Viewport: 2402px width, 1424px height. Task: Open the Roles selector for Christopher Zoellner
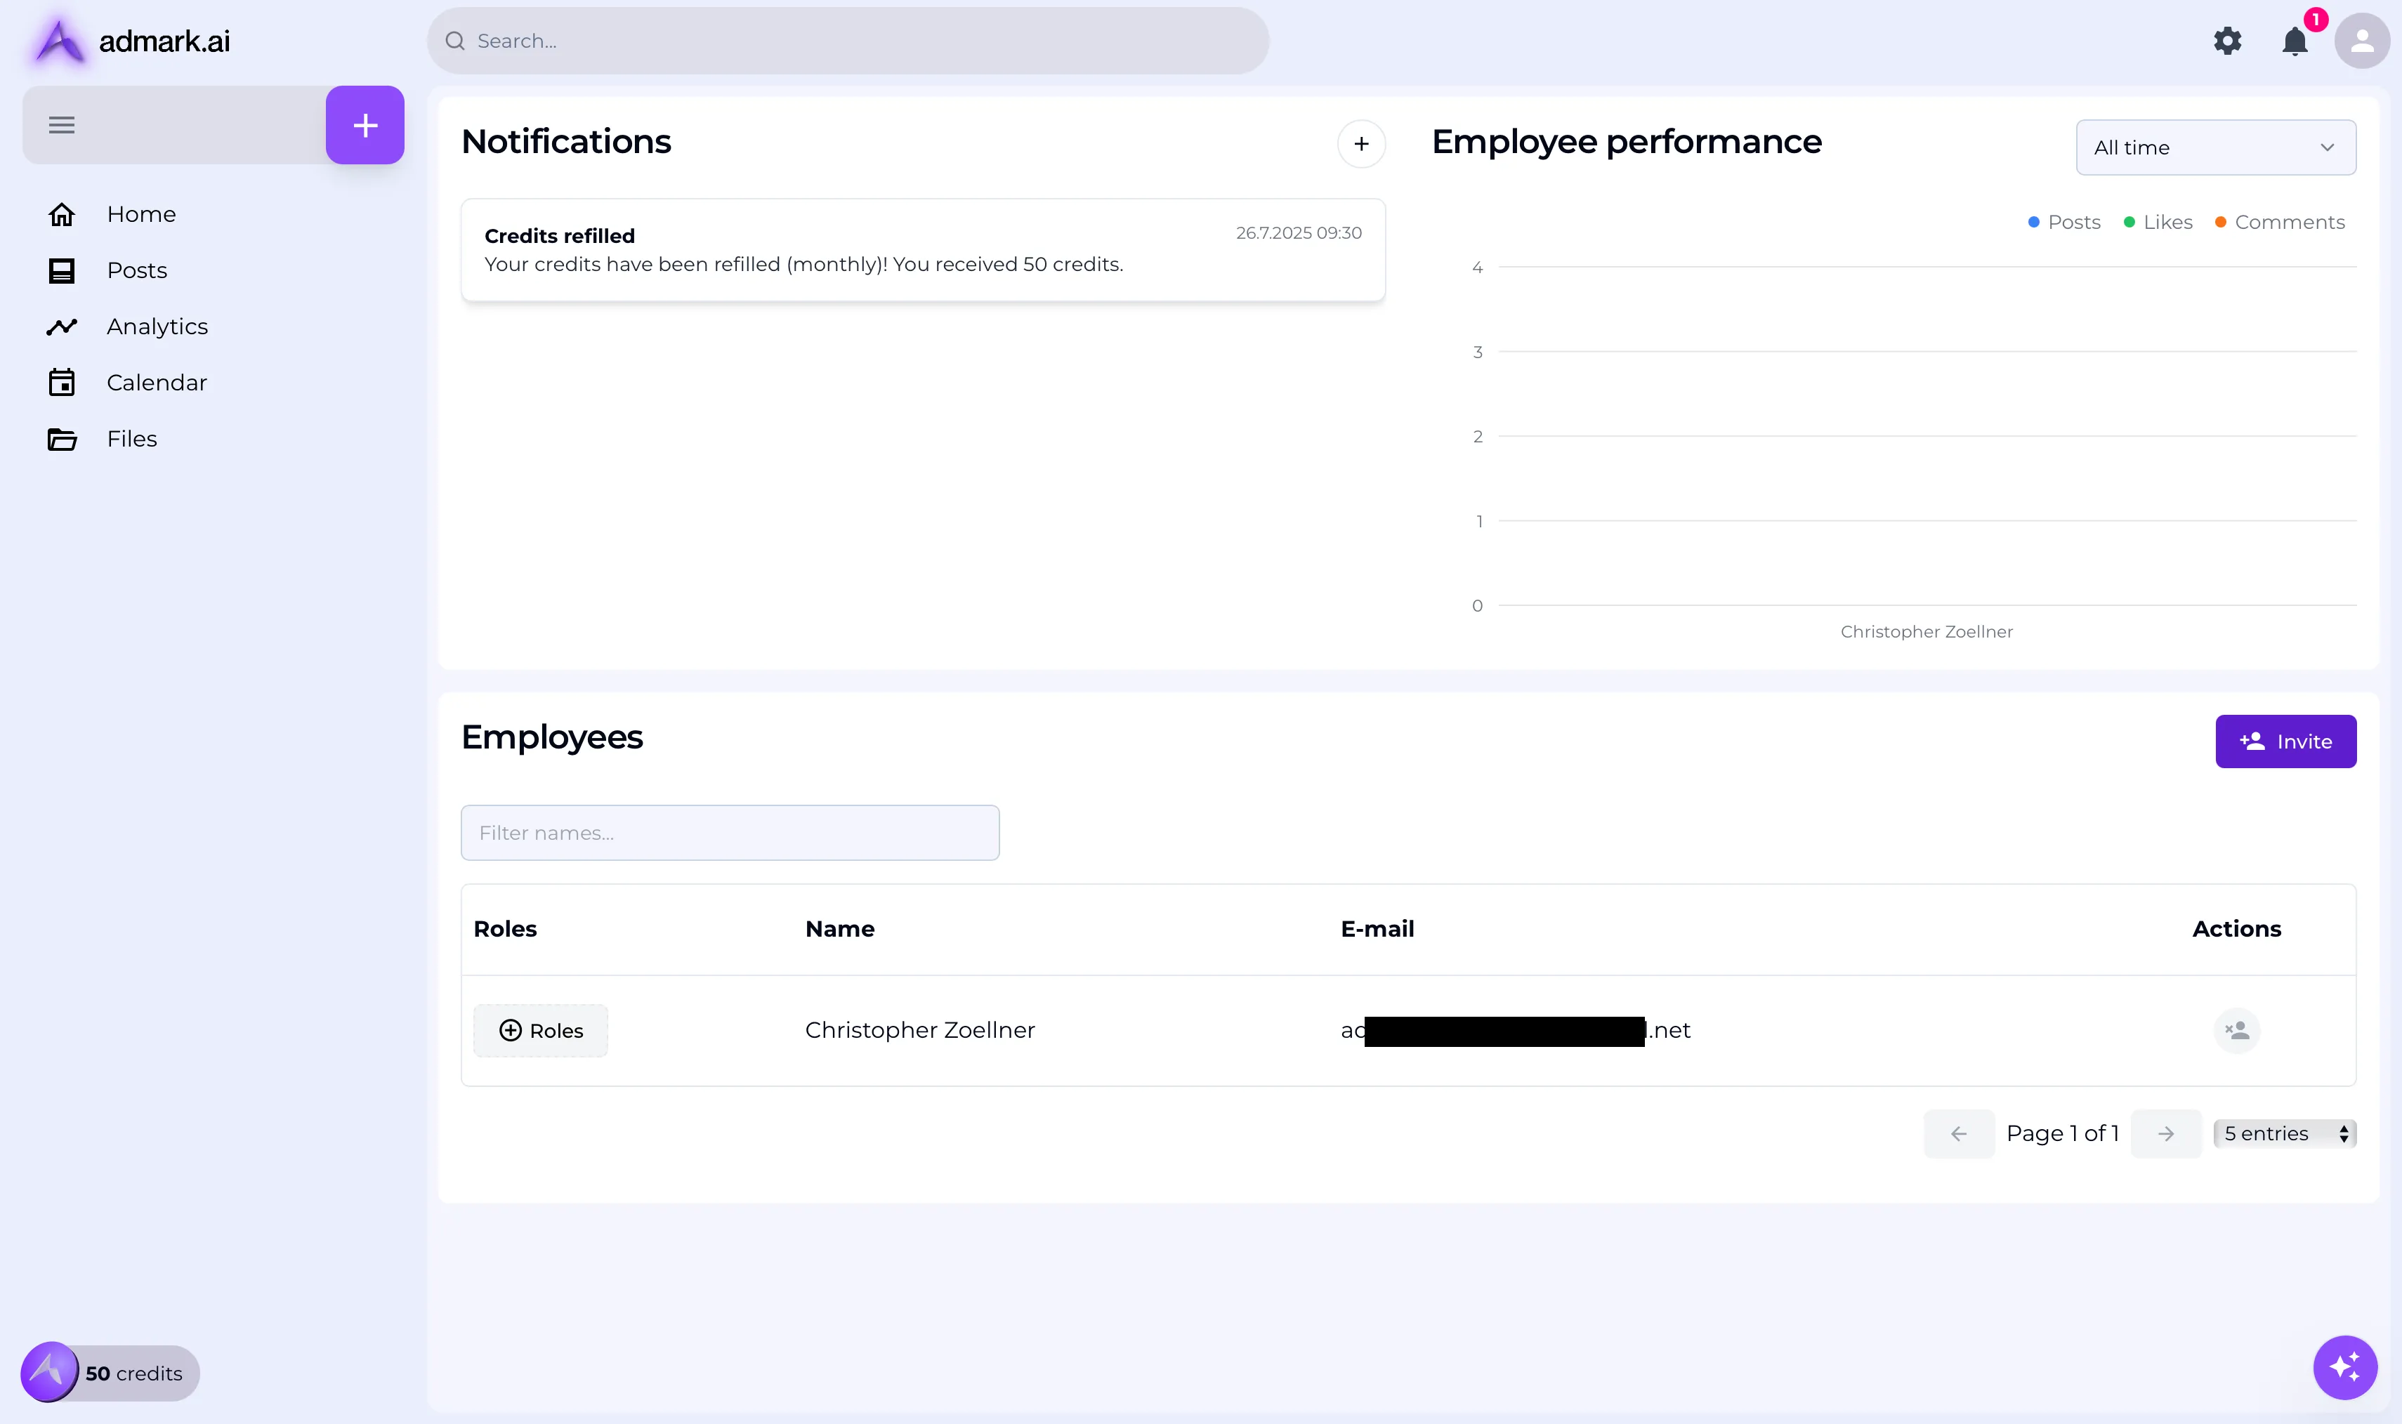point(540,1031)
